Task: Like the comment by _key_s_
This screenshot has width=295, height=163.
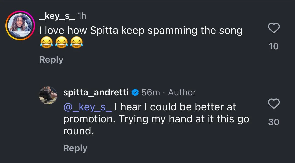Action: (274, 28)
